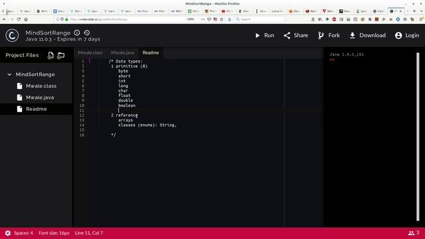Click the closing comment on line 16
The image size is (425, 239).
(x=114, y=135)
